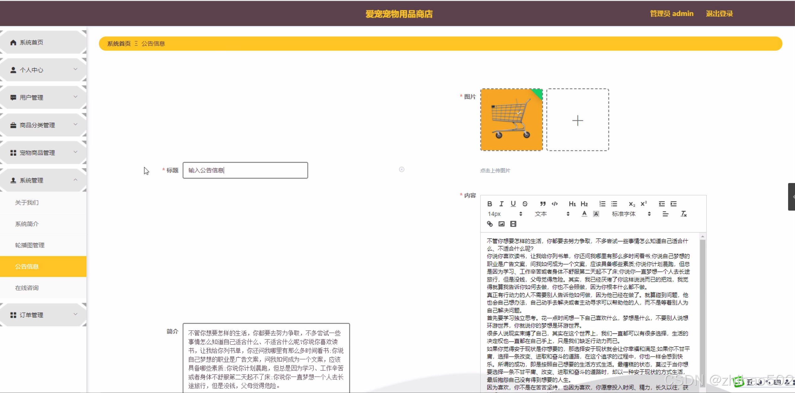Click the content editor scrollbar
Screen dimensions: 795x393
point(702,313)
